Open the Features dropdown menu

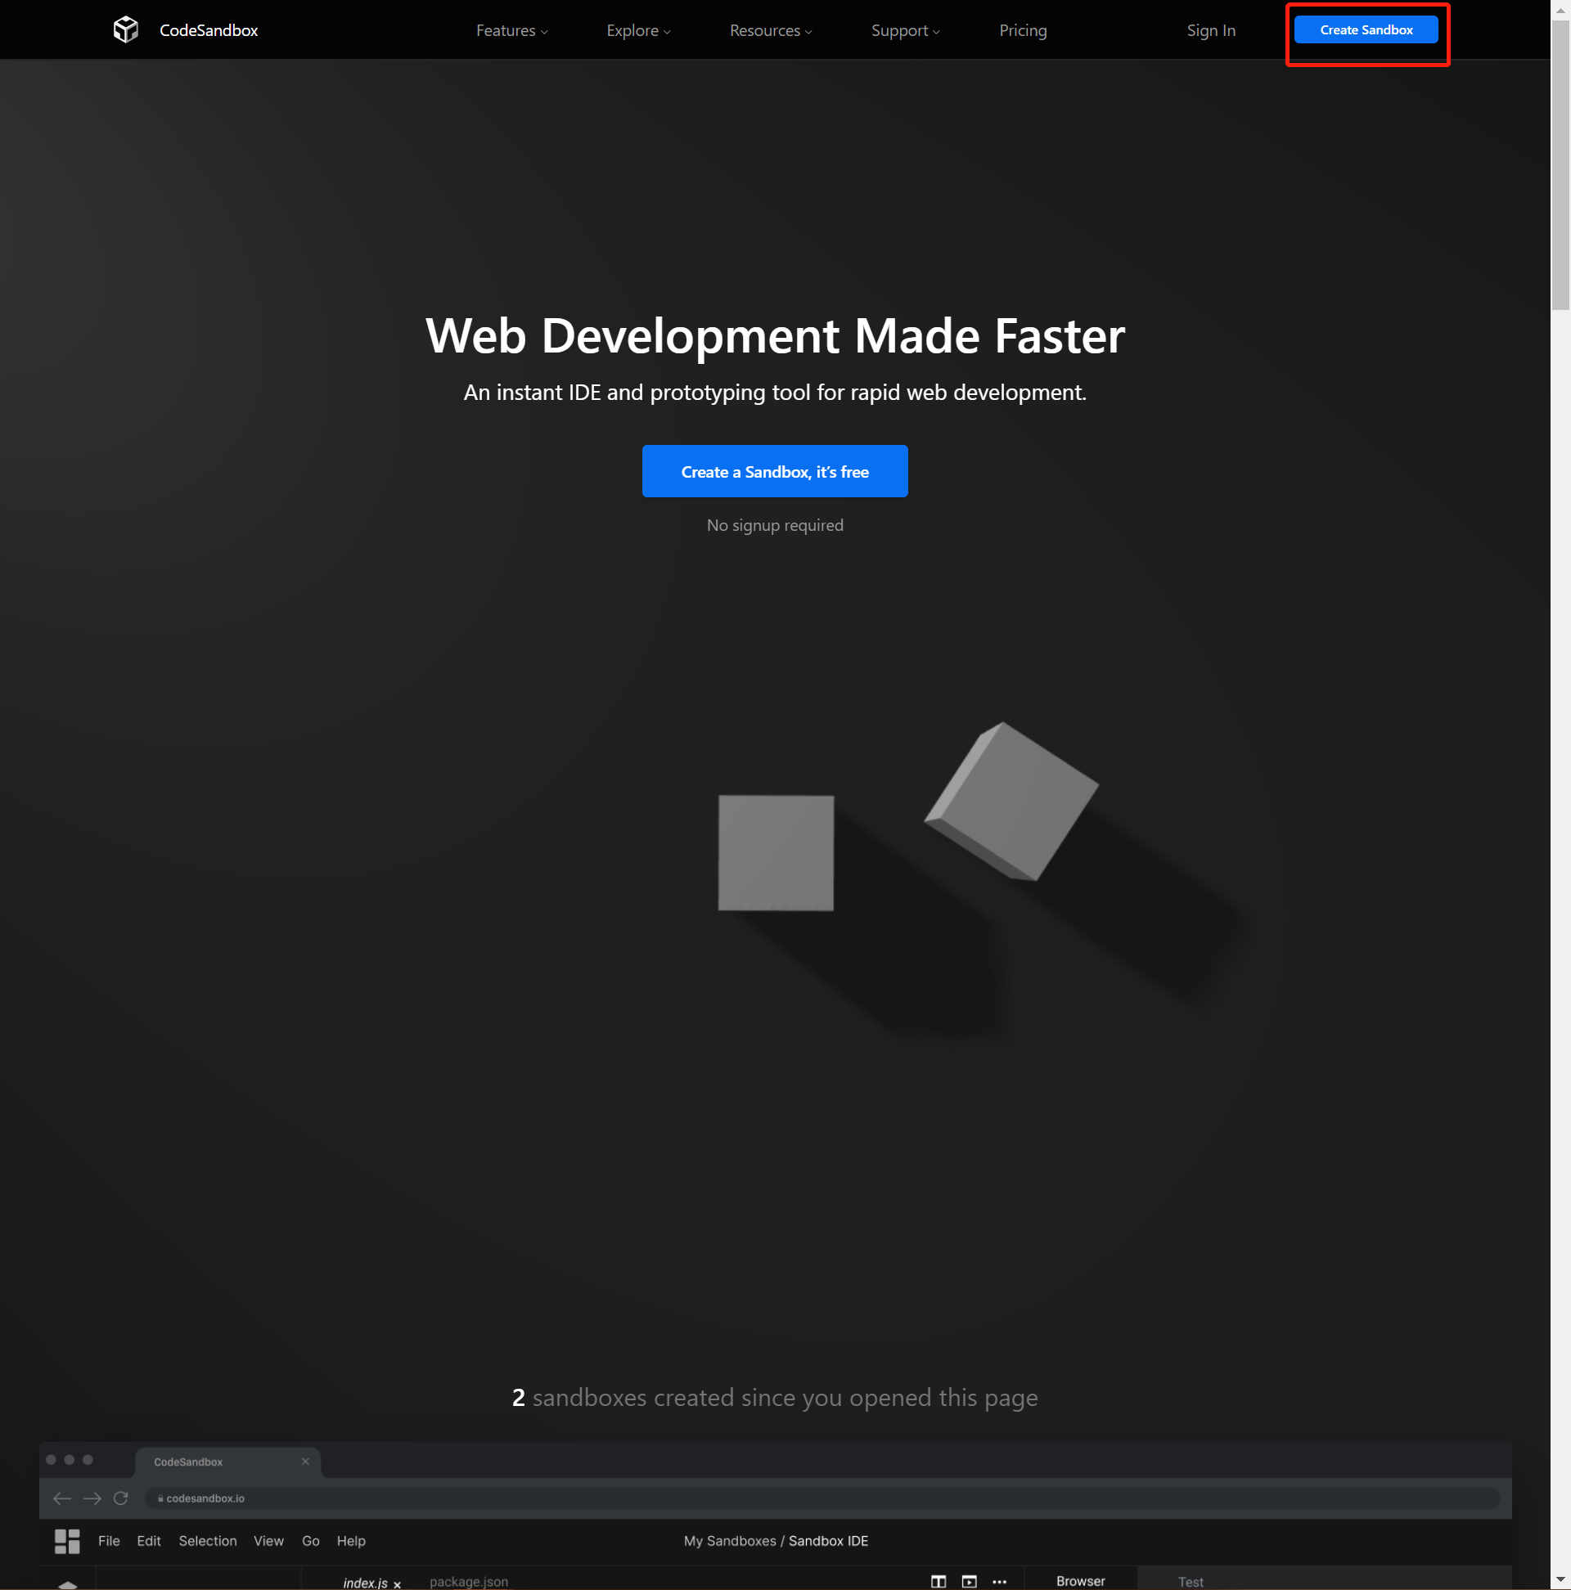click(x=511, y=29)
